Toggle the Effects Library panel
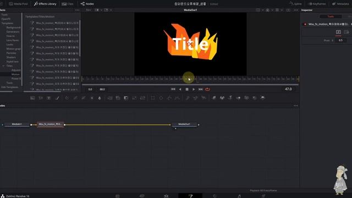The image size is (352, 198). pyautogui.click(x=45, y=4)
